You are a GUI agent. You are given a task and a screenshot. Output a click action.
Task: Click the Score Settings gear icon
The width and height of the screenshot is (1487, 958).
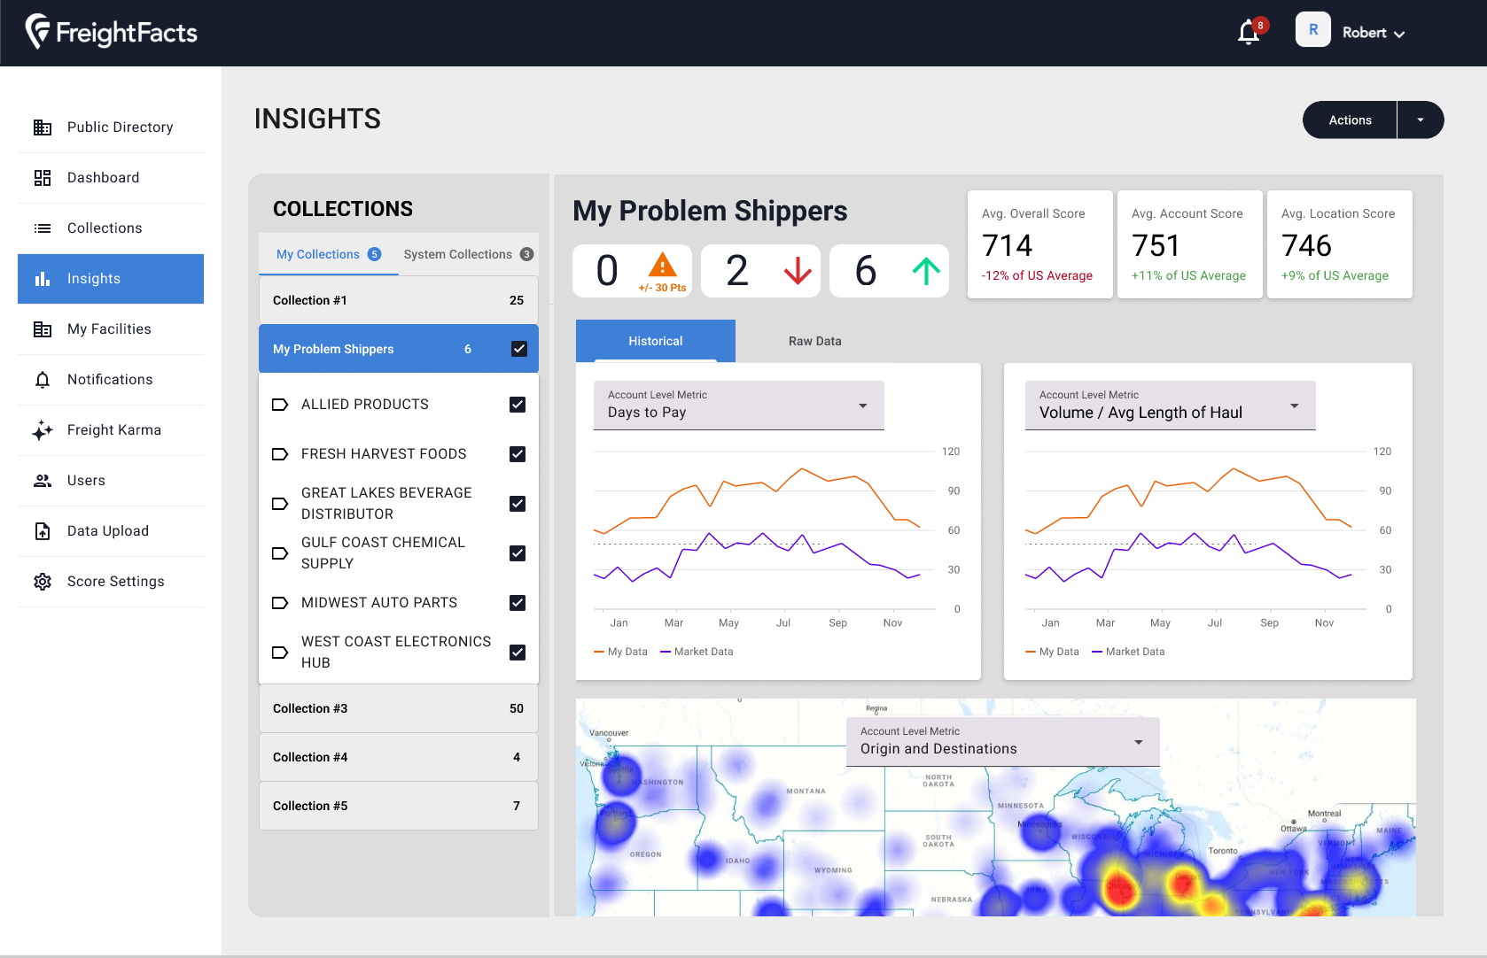(x=42, y=582)
